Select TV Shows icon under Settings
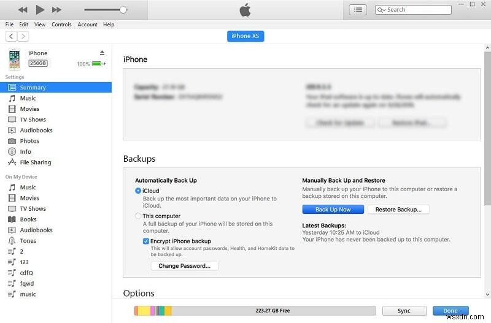Screen dimensions: 491x323 [12, 120]
